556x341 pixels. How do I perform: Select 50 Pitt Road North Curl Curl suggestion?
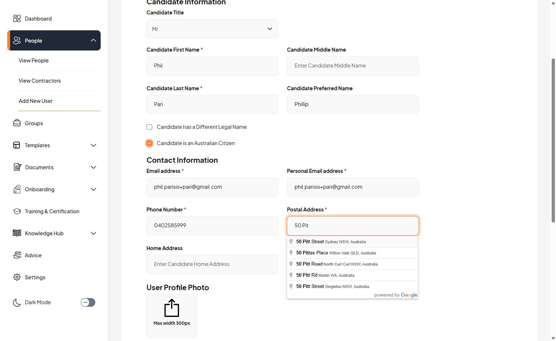point(337,264)
